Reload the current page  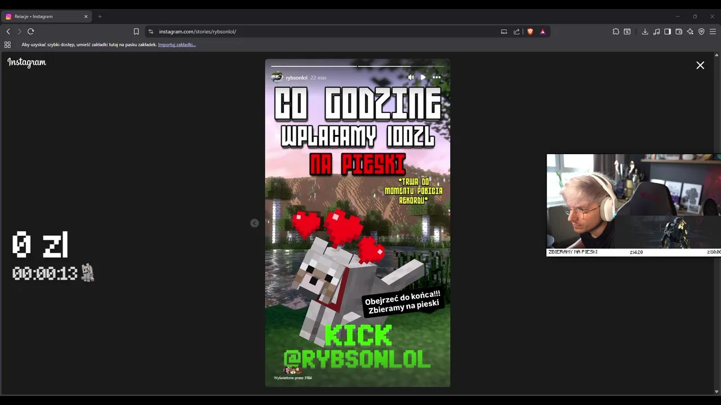coord(31,31)
